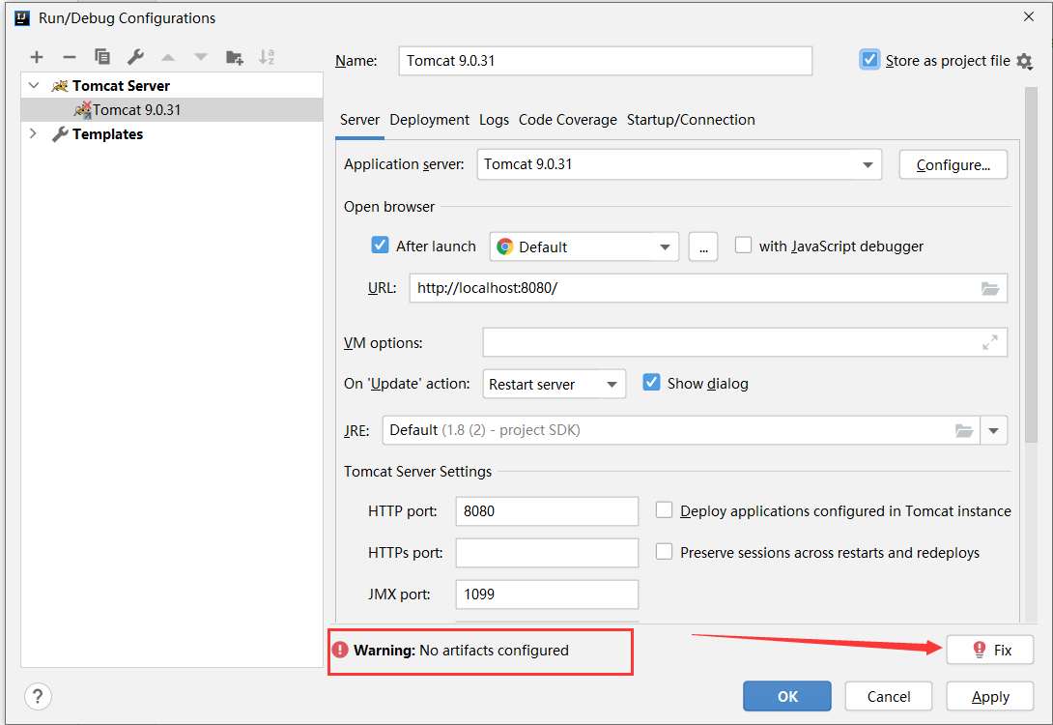Screen dimensions: 1053x725
Task: Click the wrench icon beside Templates
Action: (x=60, y=134)
